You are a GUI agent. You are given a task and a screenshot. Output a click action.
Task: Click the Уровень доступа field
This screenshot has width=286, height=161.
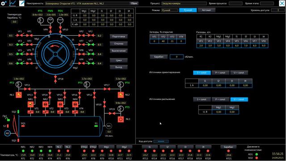click(x=278, y=10)
